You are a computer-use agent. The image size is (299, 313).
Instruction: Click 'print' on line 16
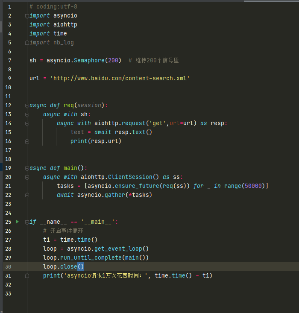tap(79, 141)
